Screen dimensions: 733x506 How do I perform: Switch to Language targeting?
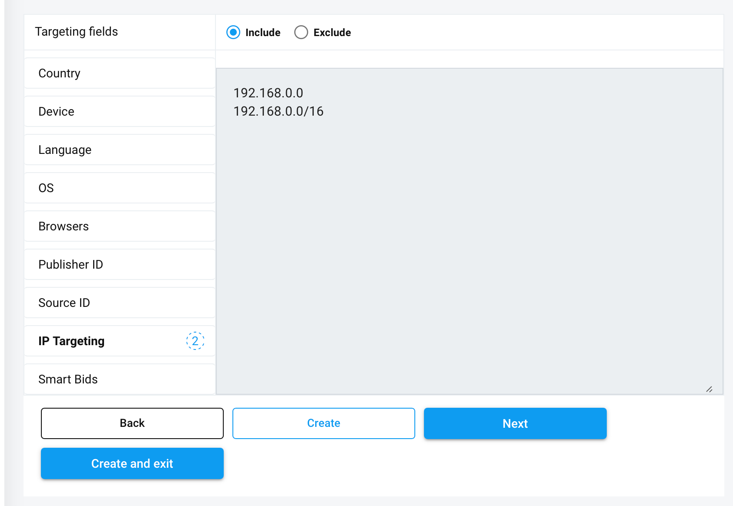pos(120,150)
